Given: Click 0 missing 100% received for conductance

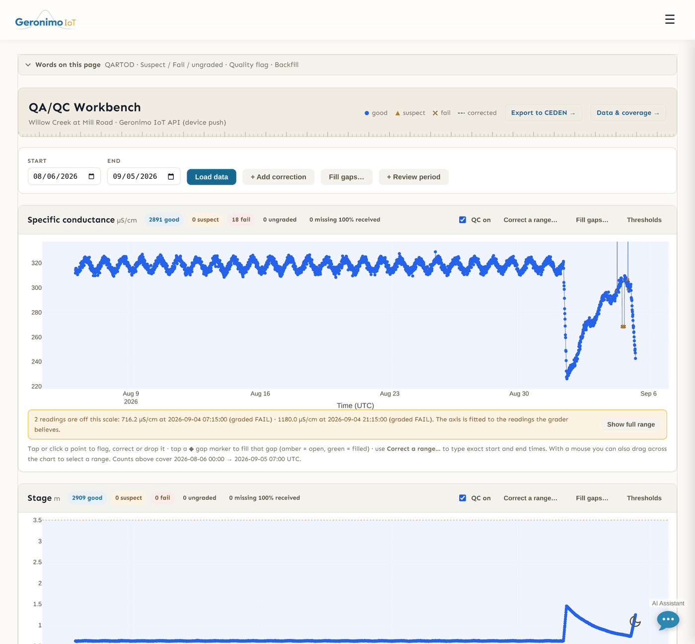Looking at the screenshot, I should (x=345, y=220).
